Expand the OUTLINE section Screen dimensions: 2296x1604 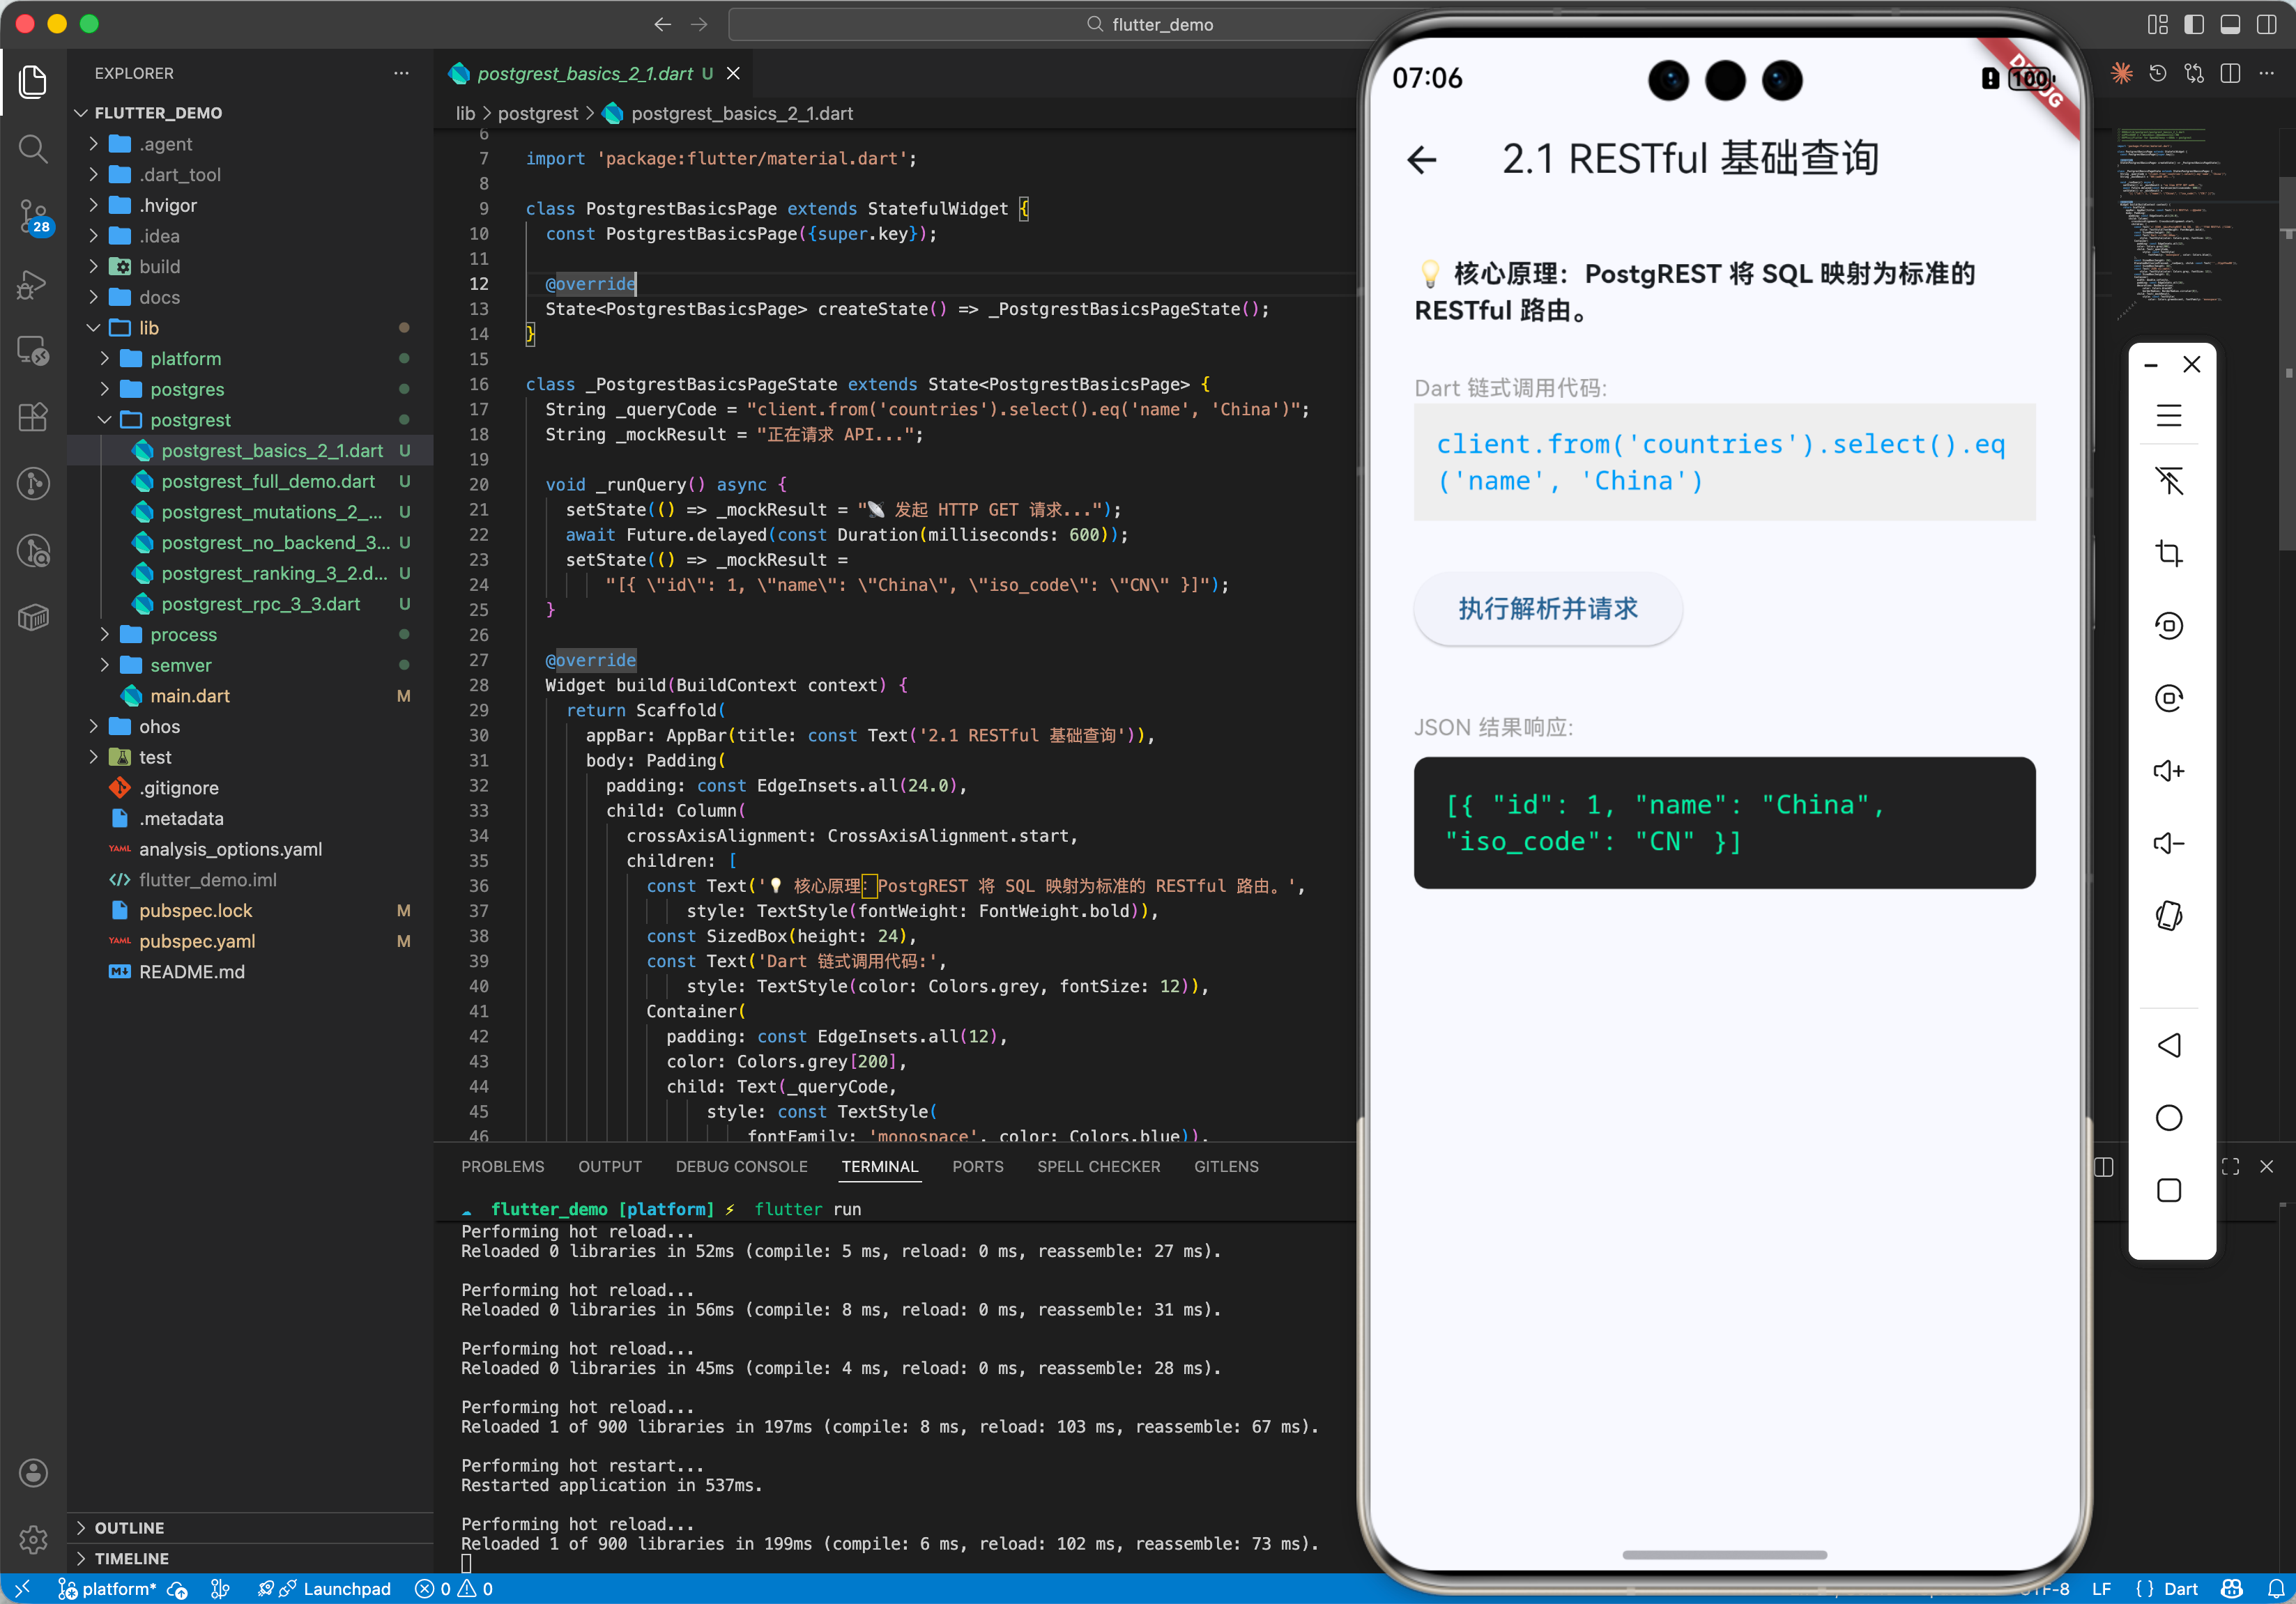coord(129,1527)
